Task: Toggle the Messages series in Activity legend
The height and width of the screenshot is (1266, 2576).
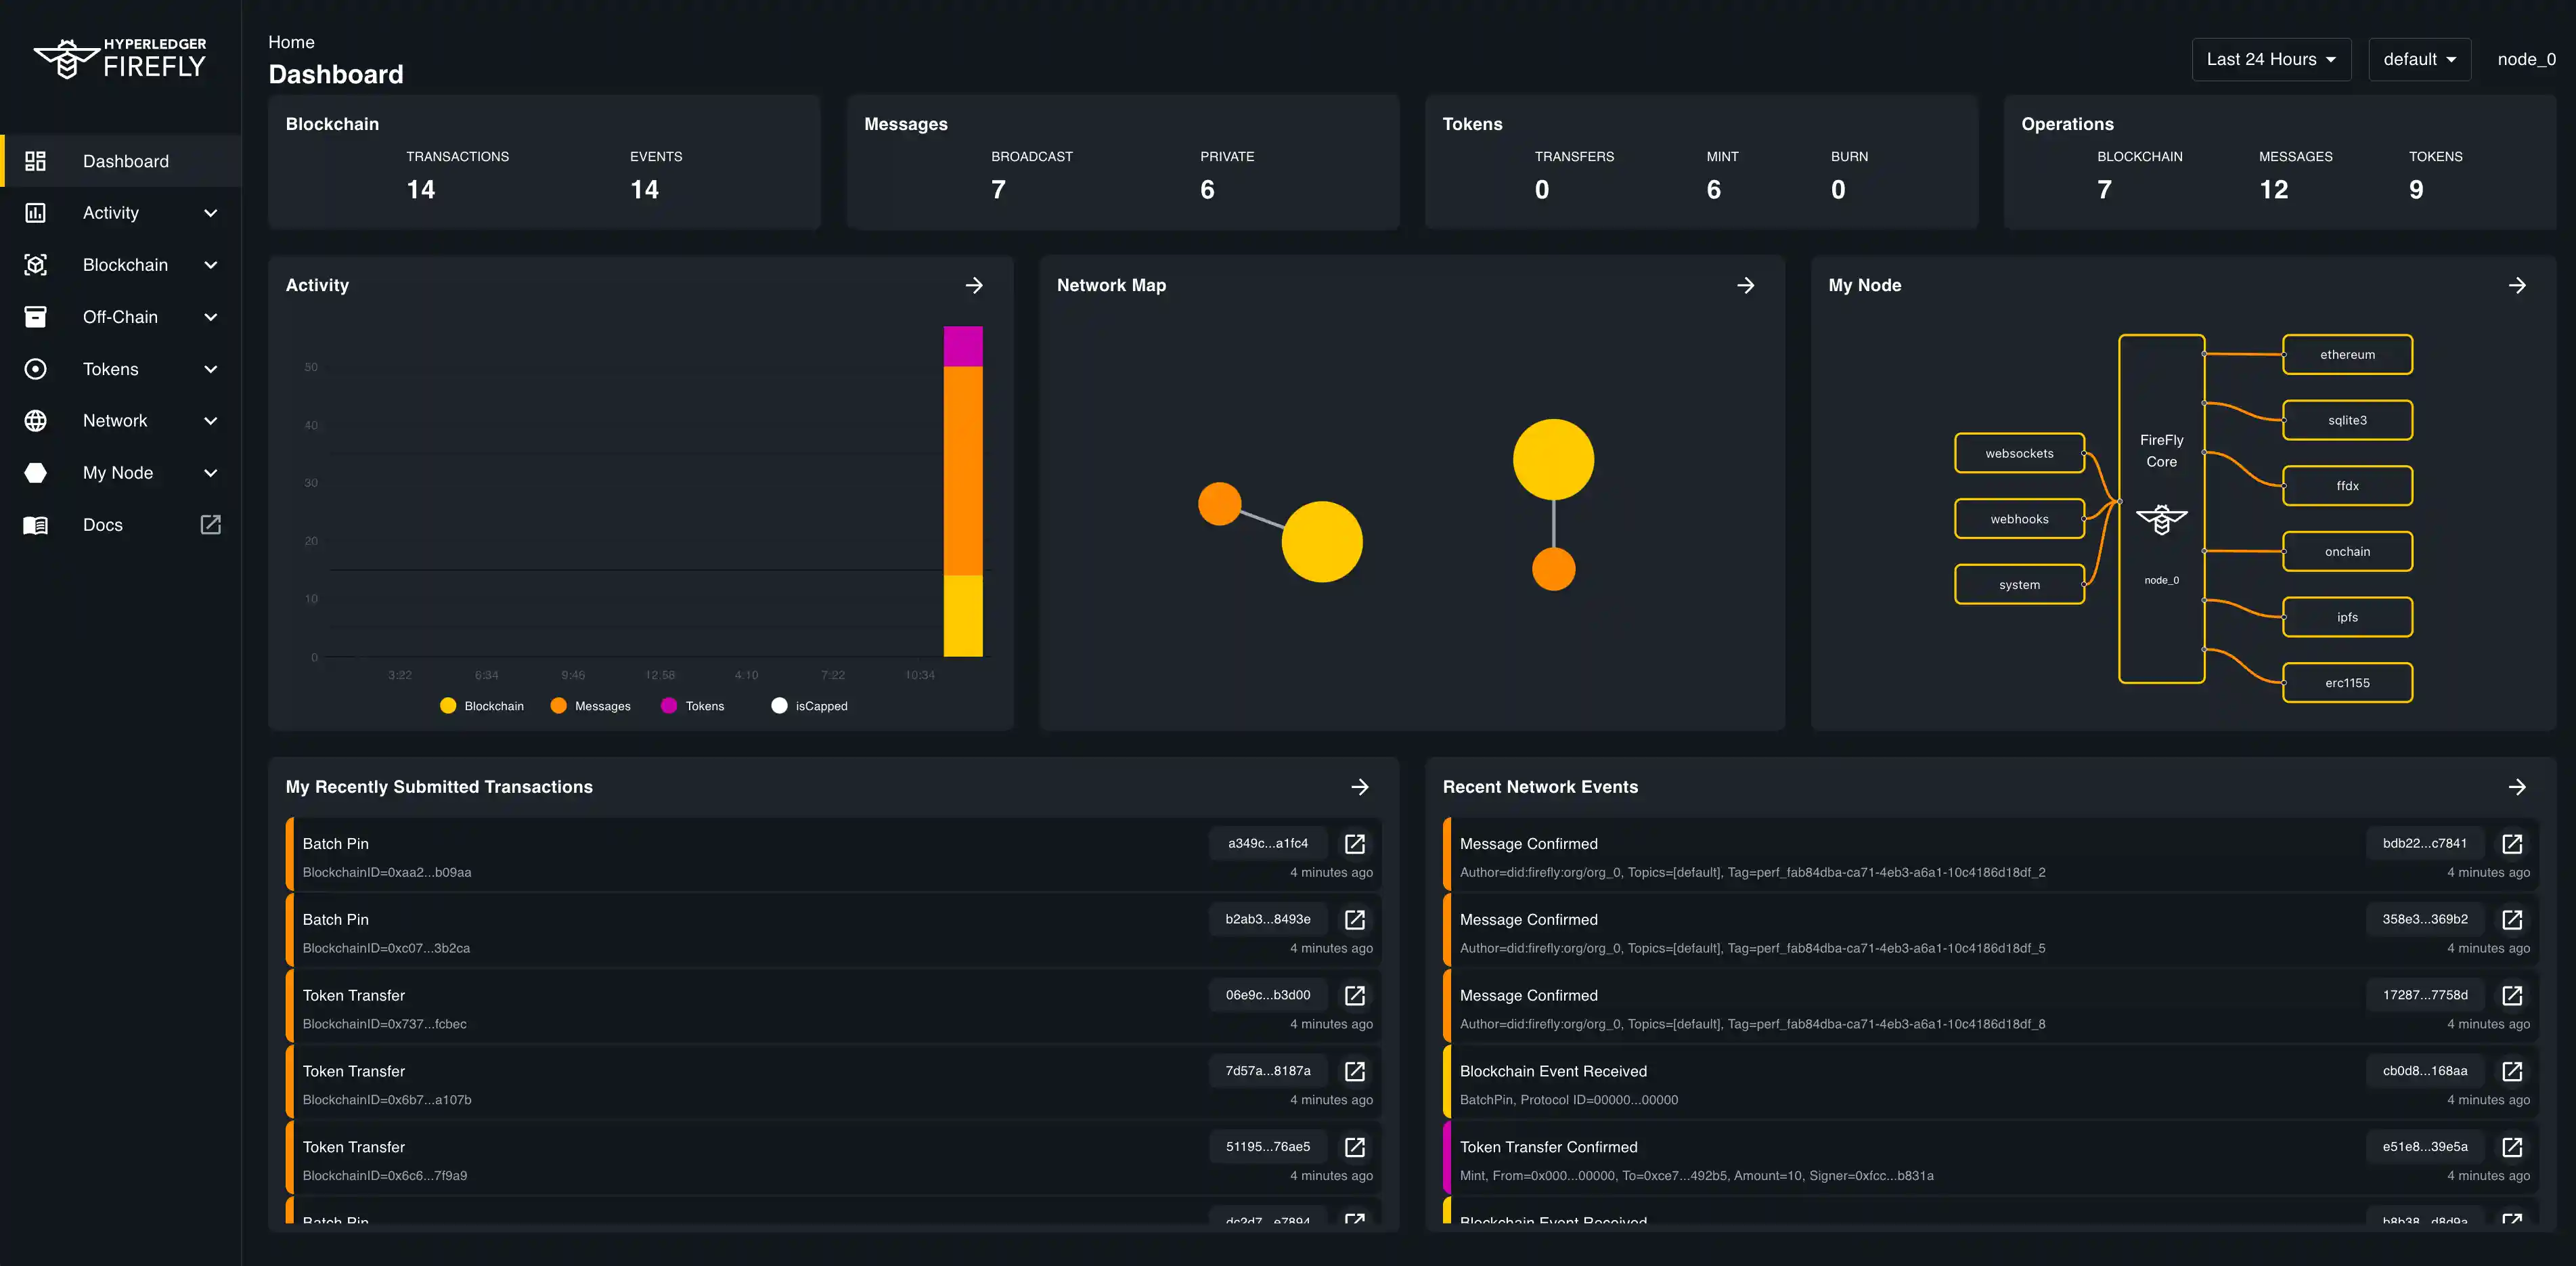Action: coord(591,705)
